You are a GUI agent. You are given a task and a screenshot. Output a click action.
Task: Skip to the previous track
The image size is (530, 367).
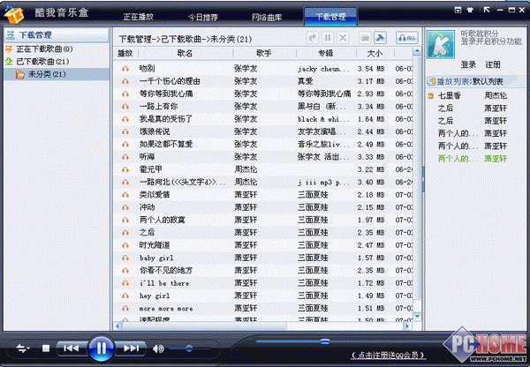72,348
